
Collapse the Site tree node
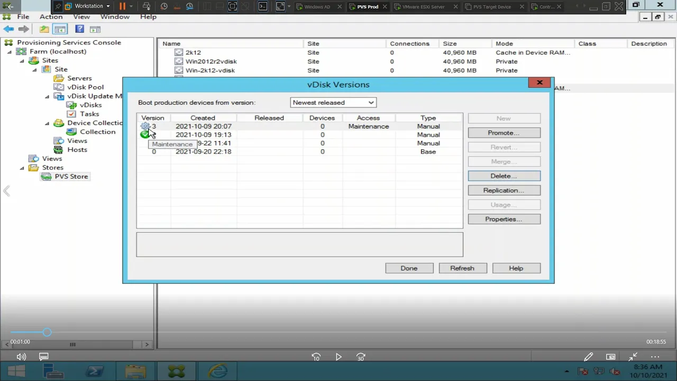click(x=34, y=69)
